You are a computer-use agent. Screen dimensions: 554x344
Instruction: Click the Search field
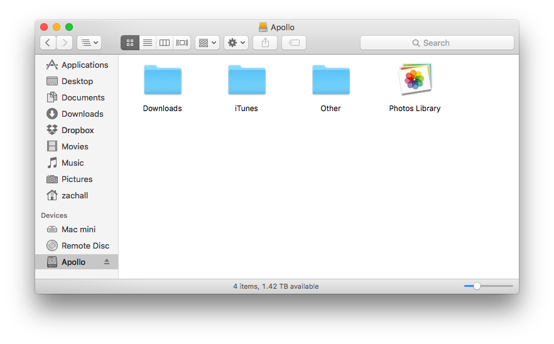tap(437, 43)
